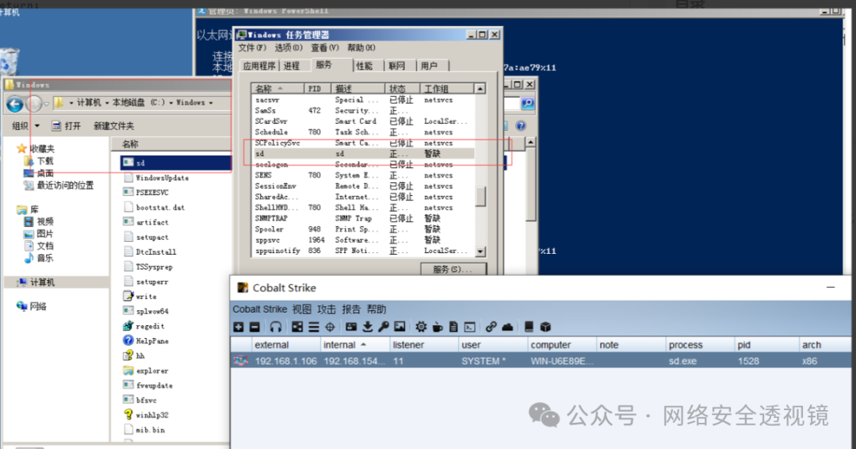This screenshot has height=449, width=856.
Task: Expand the chevron after Windows in address bar
Action: [211, 102]
